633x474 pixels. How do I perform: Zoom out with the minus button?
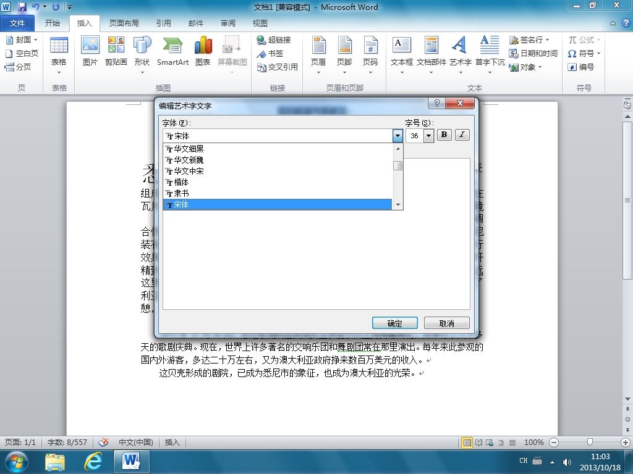(x=554, y=443)
